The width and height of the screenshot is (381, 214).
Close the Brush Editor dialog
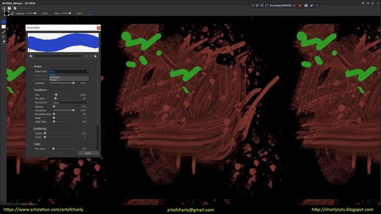pyautogui.click(x=98, y=28)
